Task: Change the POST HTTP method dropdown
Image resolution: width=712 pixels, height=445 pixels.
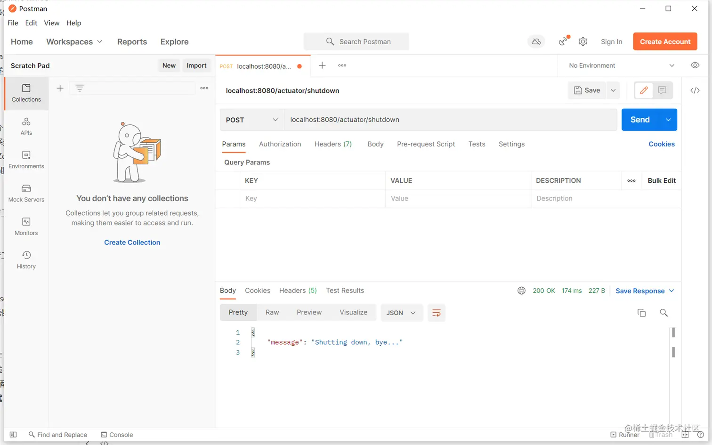Action: 252,120
